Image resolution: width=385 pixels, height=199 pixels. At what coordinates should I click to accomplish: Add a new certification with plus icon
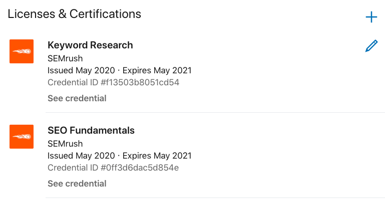pos(371,17)
